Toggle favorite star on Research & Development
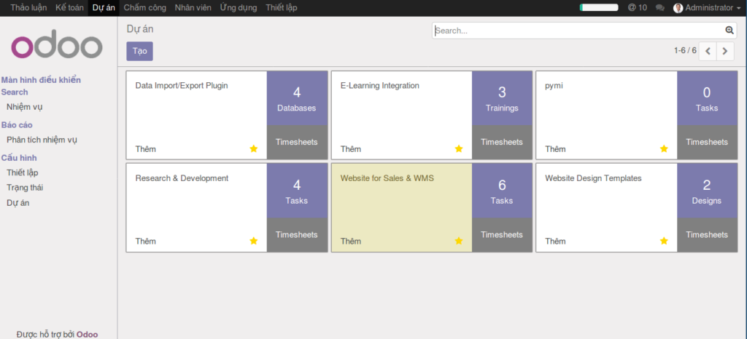This screenshot has height=339, width=747. click(253, 241)
